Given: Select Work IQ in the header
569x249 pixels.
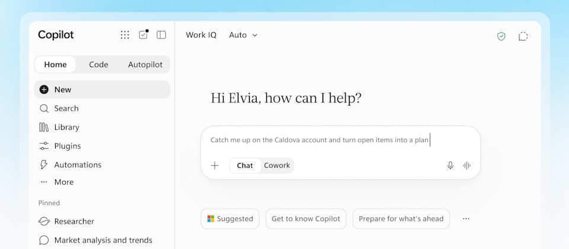Looking at the screenshot, I should point(201,35).
